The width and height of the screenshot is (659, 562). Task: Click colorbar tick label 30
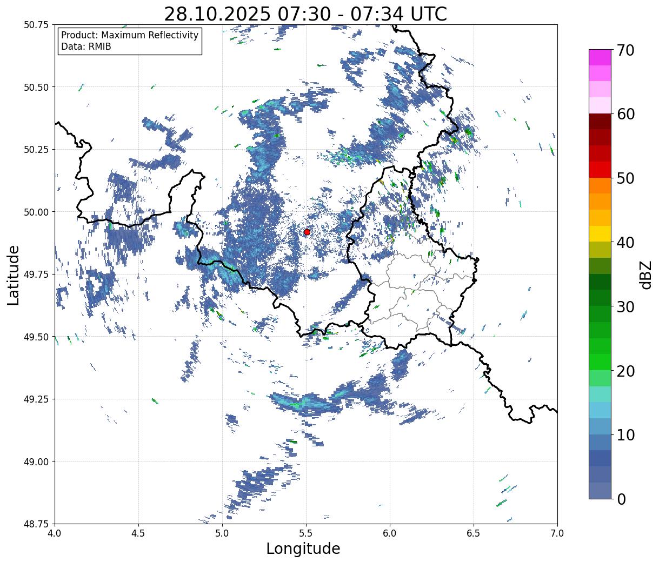pos(625,306)
